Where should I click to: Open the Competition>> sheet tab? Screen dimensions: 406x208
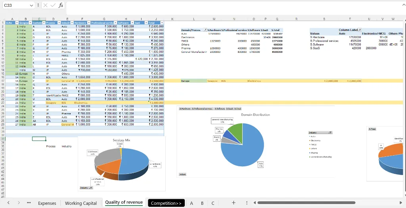[x=166, y=203]
